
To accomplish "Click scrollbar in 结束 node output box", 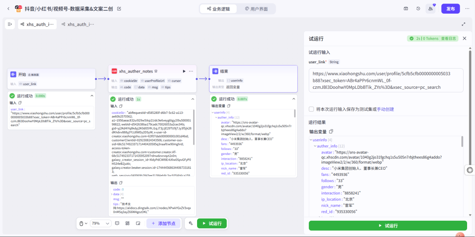I will [295, 113].
